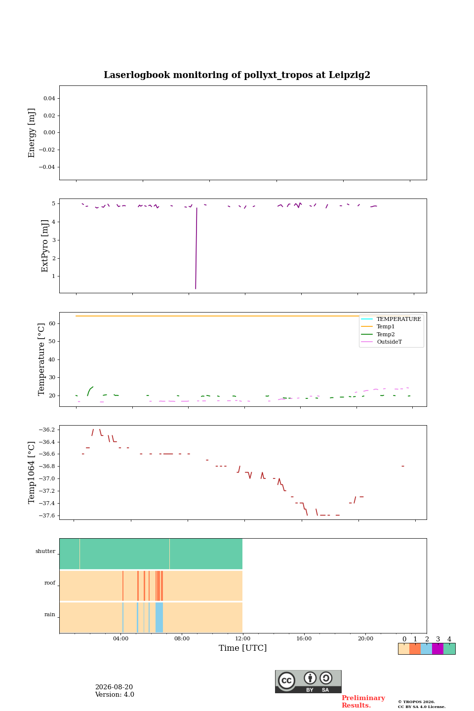Click the Temperature [°C] axis label

[x=41, y=359]
